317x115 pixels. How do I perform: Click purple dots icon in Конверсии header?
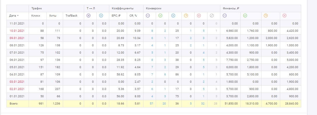pyautogui.click(x=148, y=16)
